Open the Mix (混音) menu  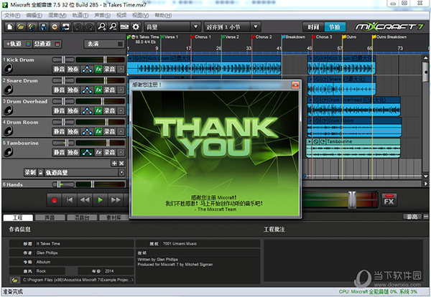57,15
